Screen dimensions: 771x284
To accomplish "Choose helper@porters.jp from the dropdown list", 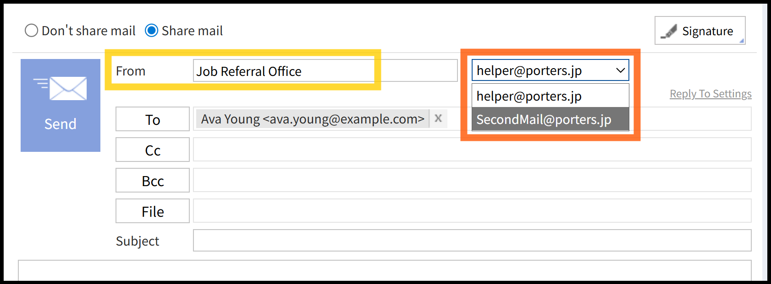I will click(550, 96).
